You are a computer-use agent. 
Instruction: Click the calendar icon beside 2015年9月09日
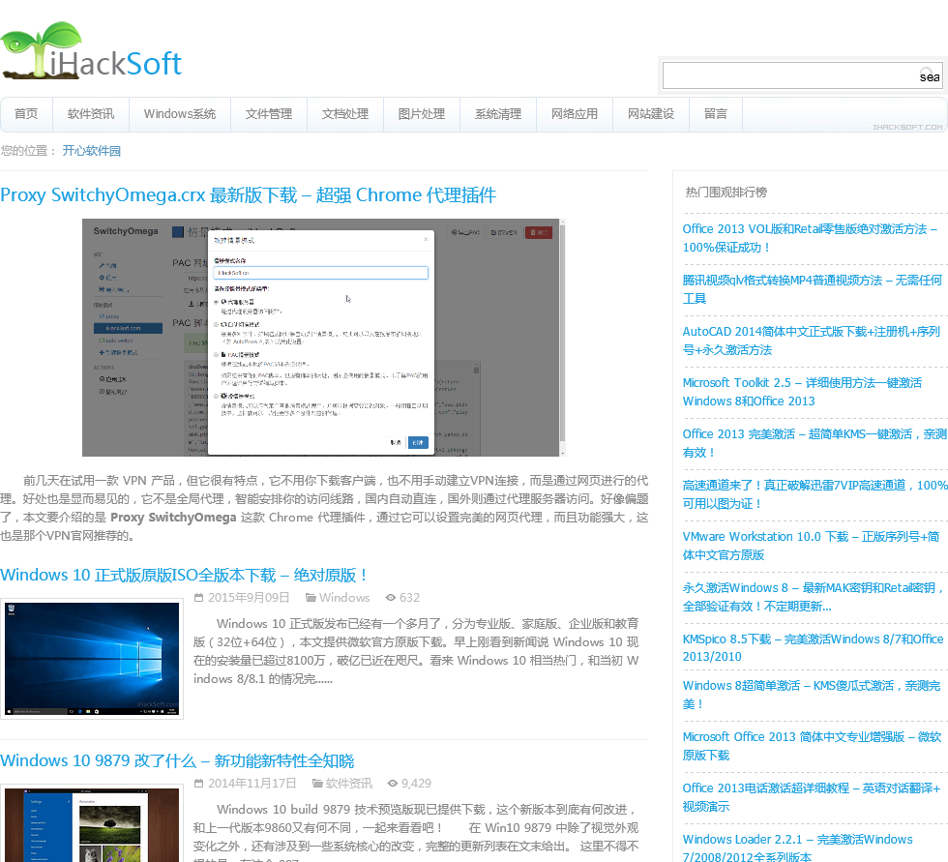(x=198, y=598)
